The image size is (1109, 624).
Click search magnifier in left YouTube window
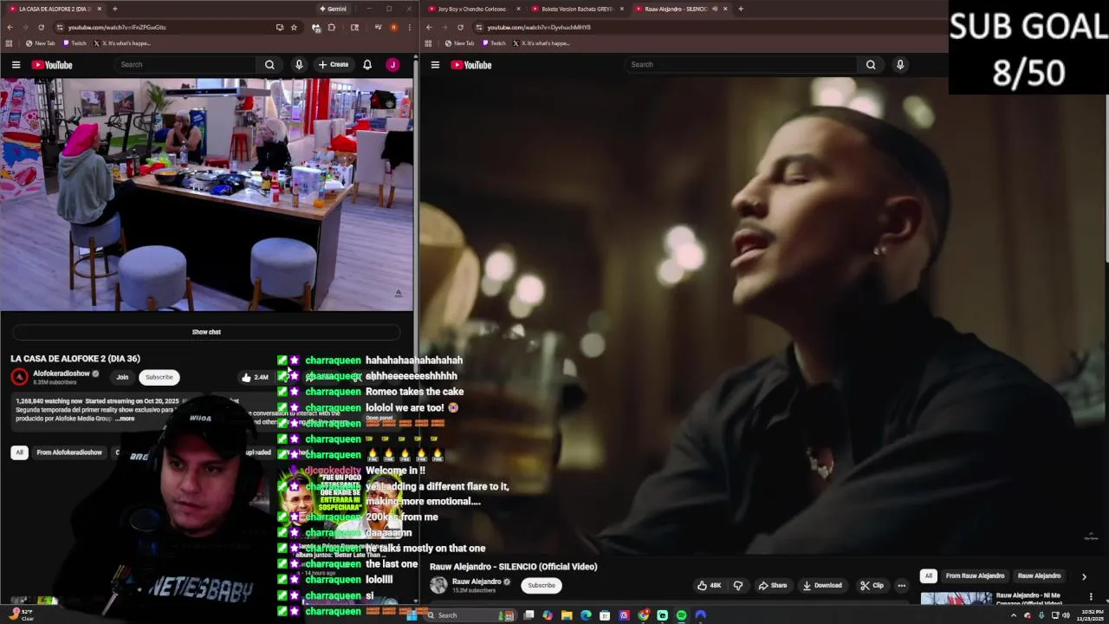point(269,65)
